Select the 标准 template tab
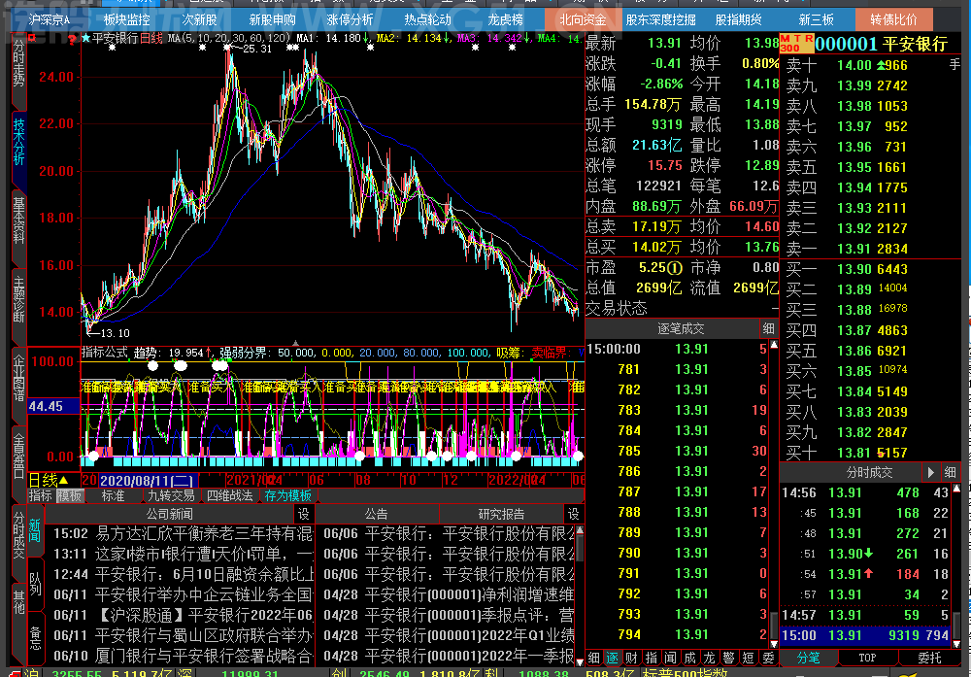The width and height of the screenshot is (971, 677). (114, 495)
